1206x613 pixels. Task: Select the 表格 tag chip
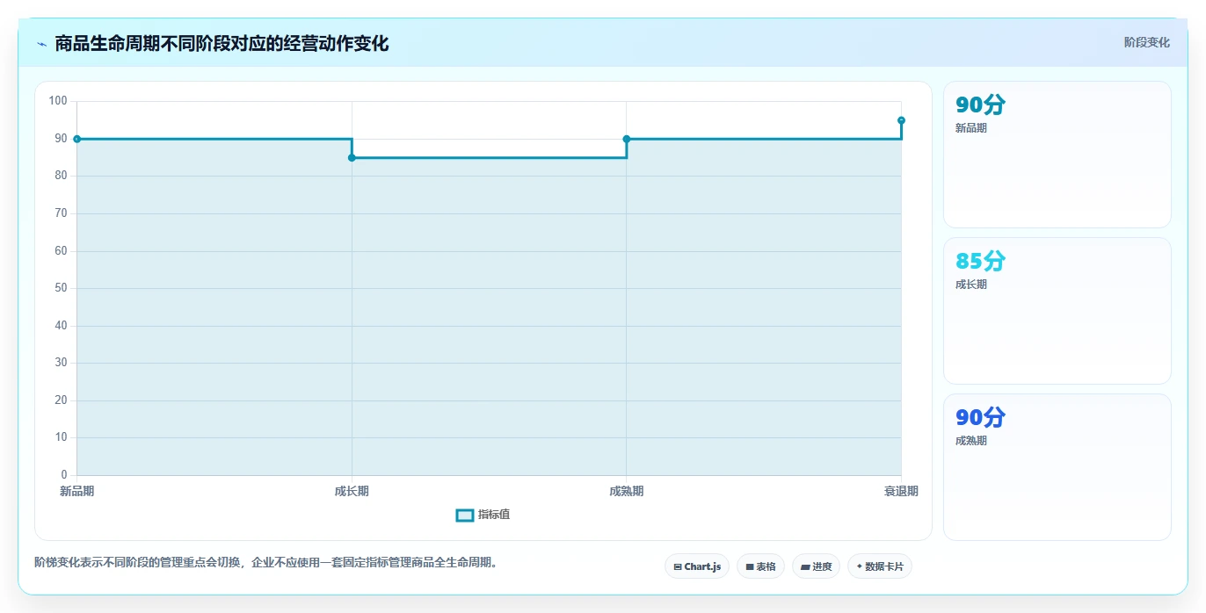[760, 566]
